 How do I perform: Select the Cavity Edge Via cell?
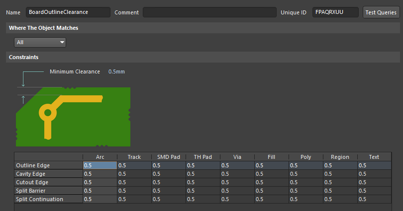point(237,174)
